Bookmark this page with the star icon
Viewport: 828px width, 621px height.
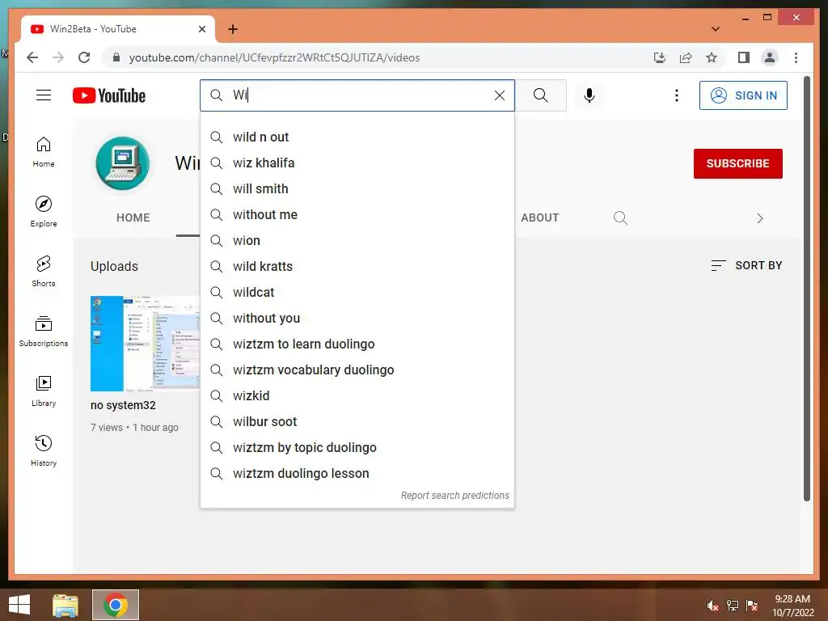(712, 57)
